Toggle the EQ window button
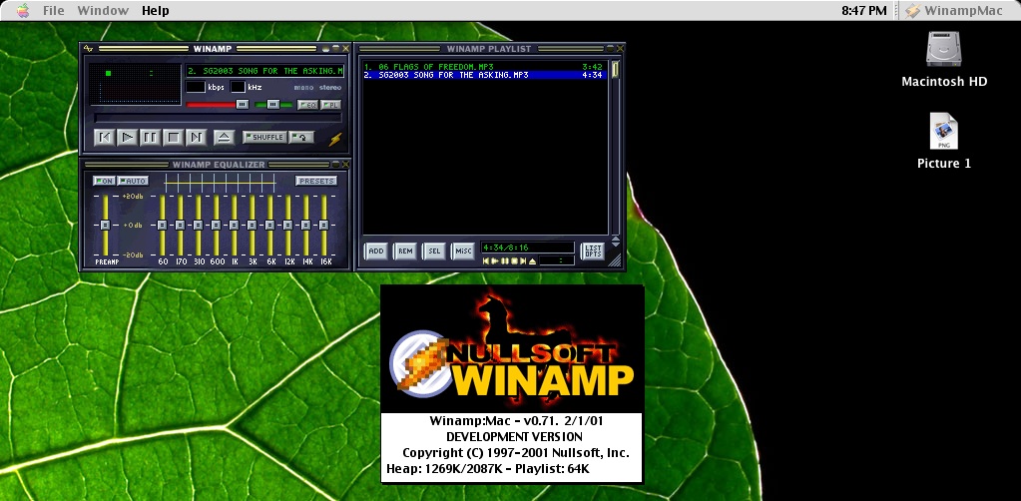The width and height of the screenshot is (1021, 501). point(307,105)
